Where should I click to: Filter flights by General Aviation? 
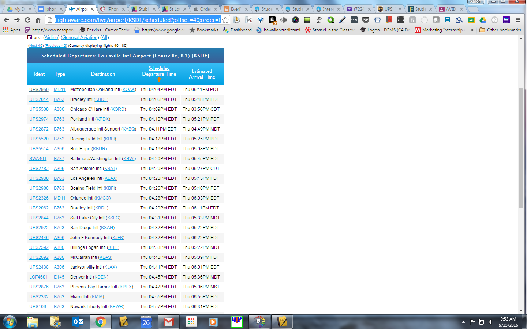click(80, 37)
